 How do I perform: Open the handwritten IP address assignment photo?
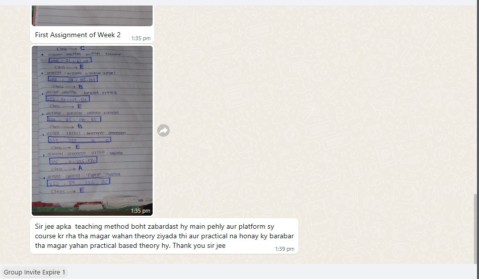92,131
